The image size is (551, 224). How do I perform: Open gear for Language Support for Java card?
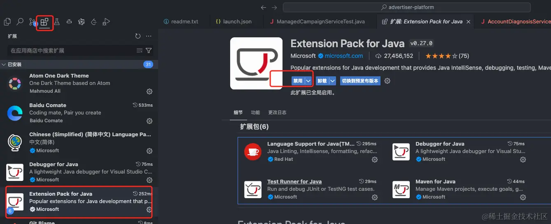coord(375,159)
